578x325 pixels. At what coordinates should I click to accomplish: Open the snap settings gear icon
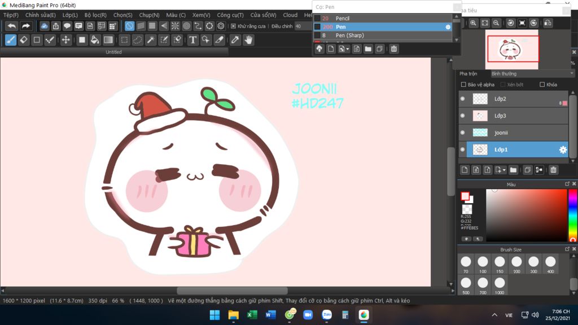(x=221, y=26)
